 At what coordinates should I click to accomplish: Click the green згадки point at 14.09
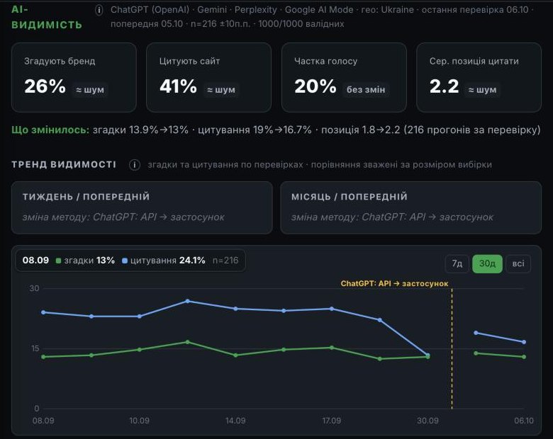[x=235, y=355]
